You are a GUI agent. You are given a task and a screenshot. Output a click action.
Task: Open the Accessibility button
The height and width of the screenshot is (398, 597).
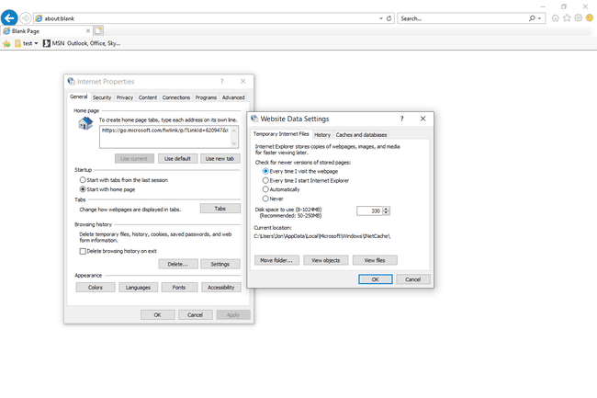pyautogui.click(x=220, y=287)
